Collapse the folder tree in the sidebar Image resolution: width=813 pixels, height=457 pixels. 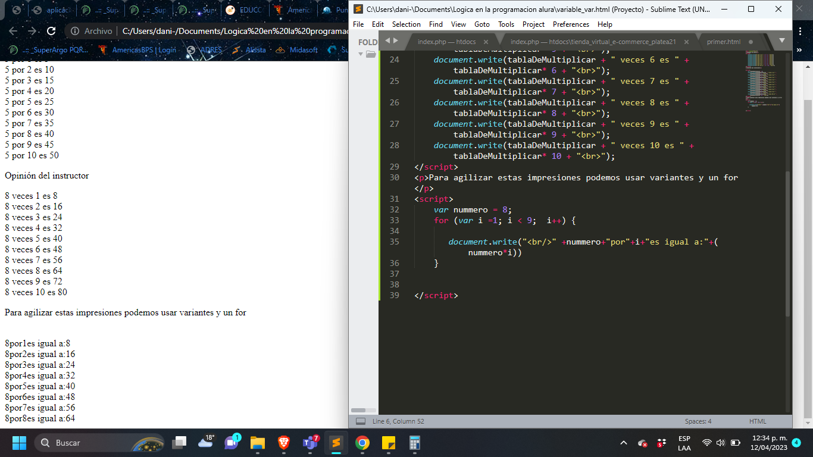tap(360, 54)
